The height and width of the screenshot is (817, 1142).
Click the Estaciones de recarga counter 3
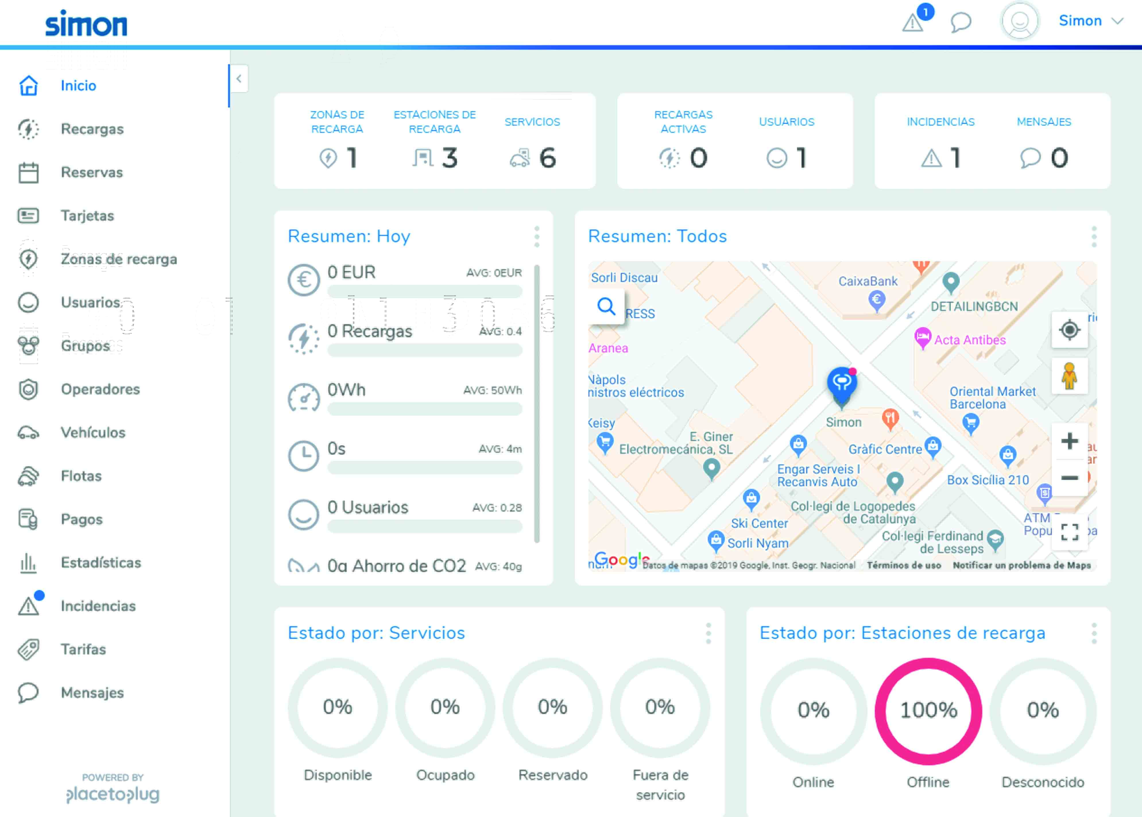tap(435, 140)
